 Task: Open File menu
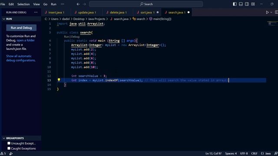point(3,4)
